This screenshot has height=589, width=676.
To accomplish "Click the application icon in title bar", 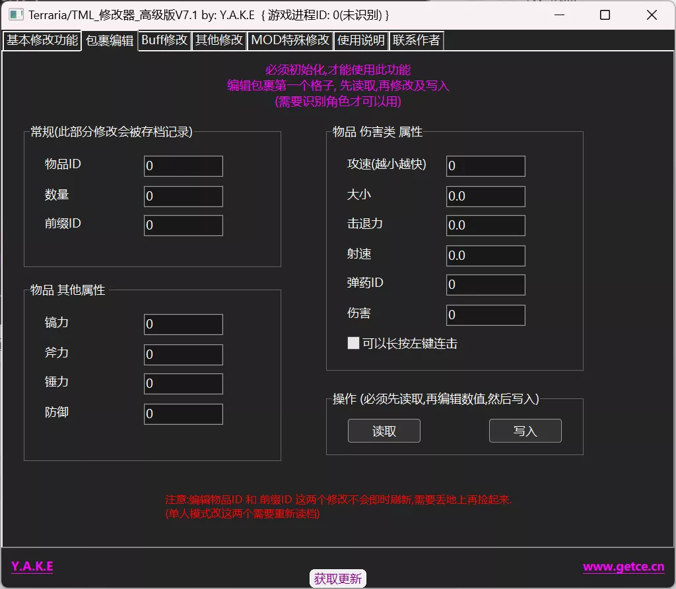I will tap(16, 15).
